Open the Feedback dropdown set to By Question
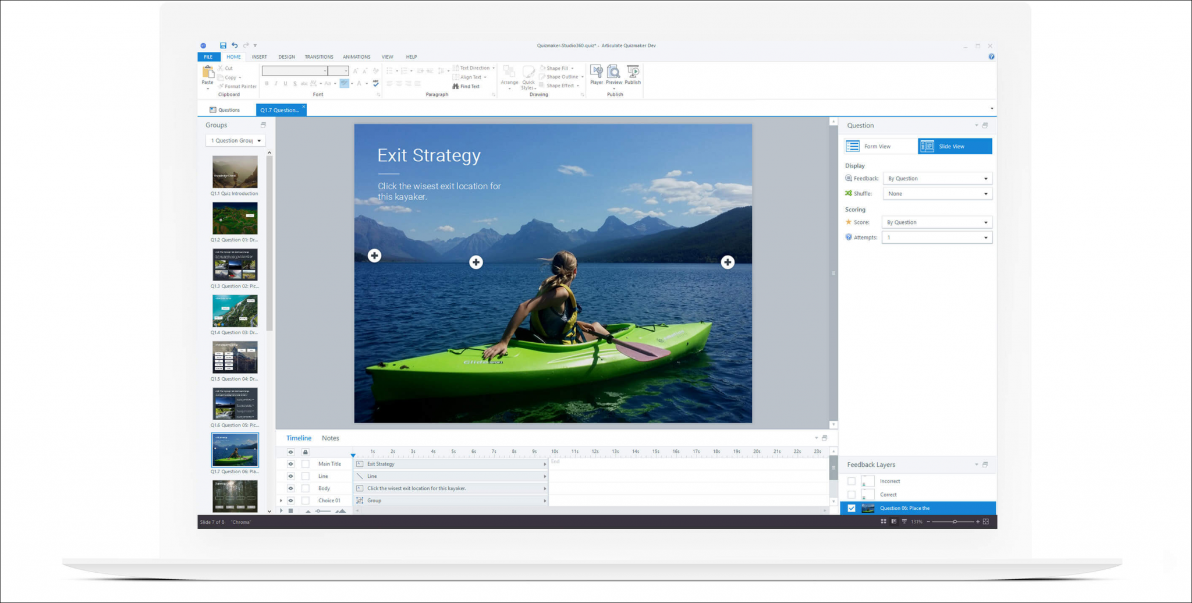The height and width of the screenshot is (603, 1192). (x=937, y=179)
